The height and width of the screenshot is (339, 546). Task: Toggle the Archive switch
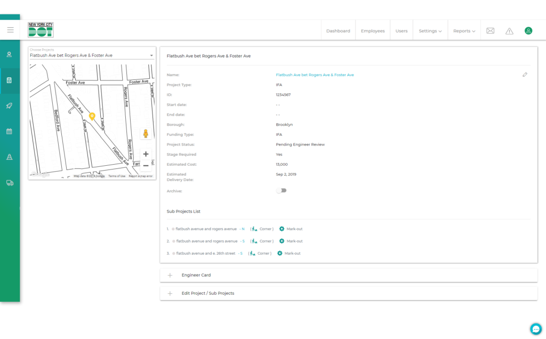click(x=281, y=190)
